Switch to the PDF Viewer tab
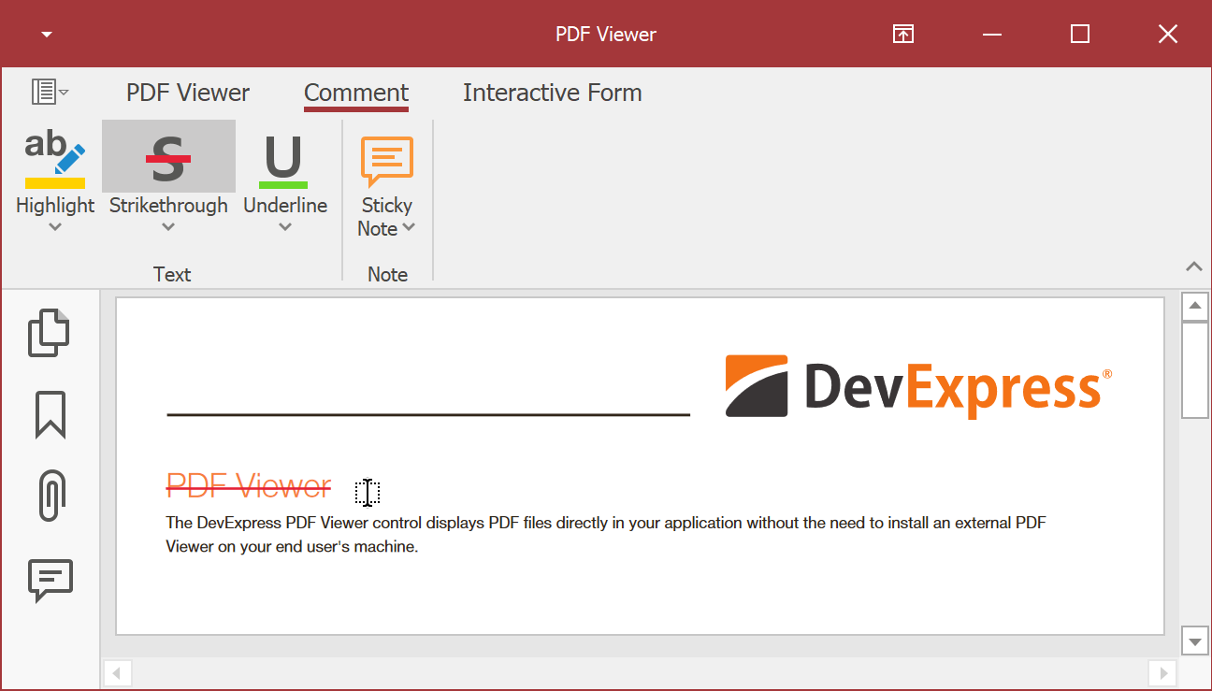Viewport: 1212px width, 691px height. tap(188, 93)
